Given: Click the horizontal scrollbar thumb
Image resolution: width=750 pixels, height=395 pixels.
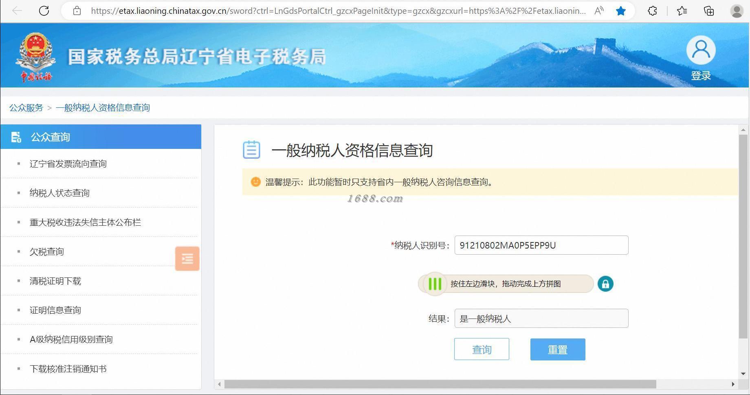Looking at the screenshot, I should pos(440,384).
